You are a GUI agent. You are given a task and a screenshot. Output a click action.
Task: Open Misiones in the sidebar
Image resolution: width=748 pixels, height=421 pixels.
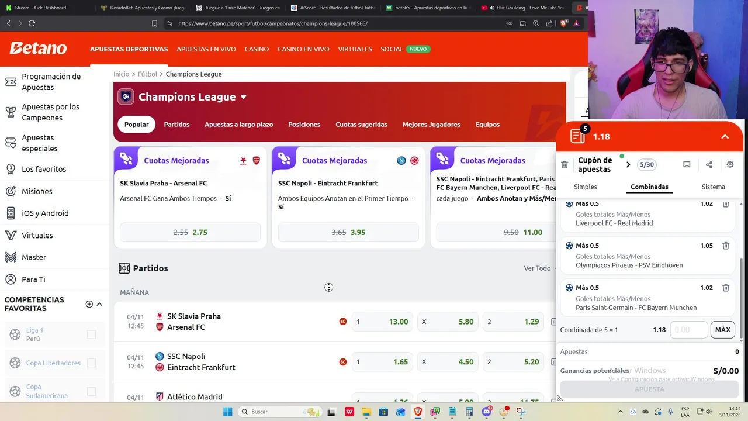(x=29, y=191)
